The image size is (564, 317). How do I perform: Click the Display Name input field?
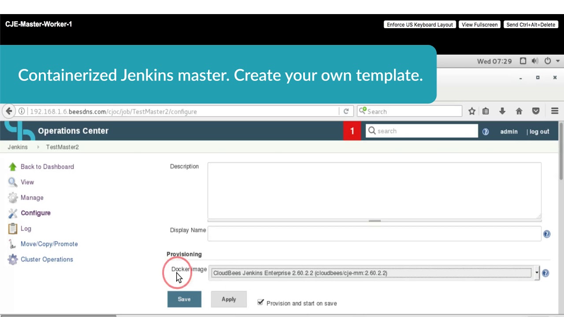tap(375, 233)
